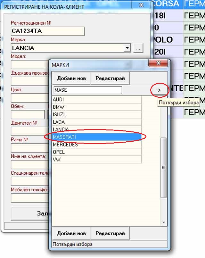Select BMW in the brand list
The image size is (205, 258).
(97, 107)
